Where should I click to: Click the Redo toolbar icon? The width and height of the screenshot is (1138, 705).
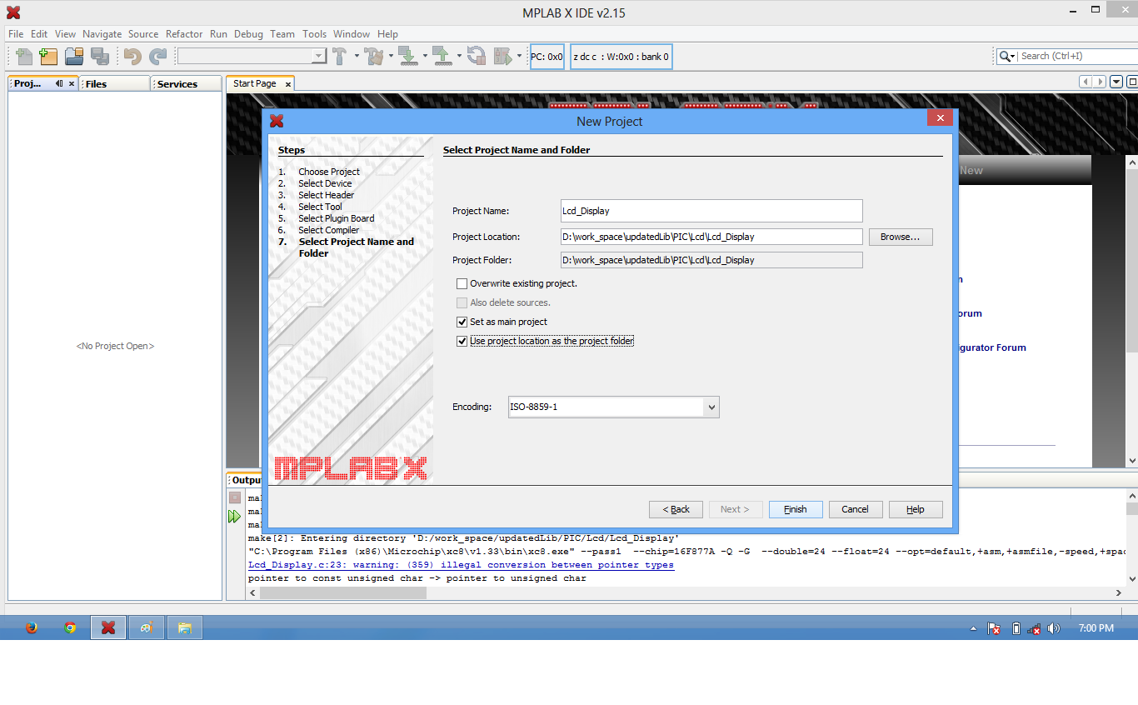click(x=157, y=57)
